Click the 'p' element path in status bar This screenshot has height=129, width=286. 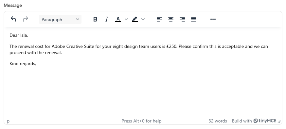8,121
